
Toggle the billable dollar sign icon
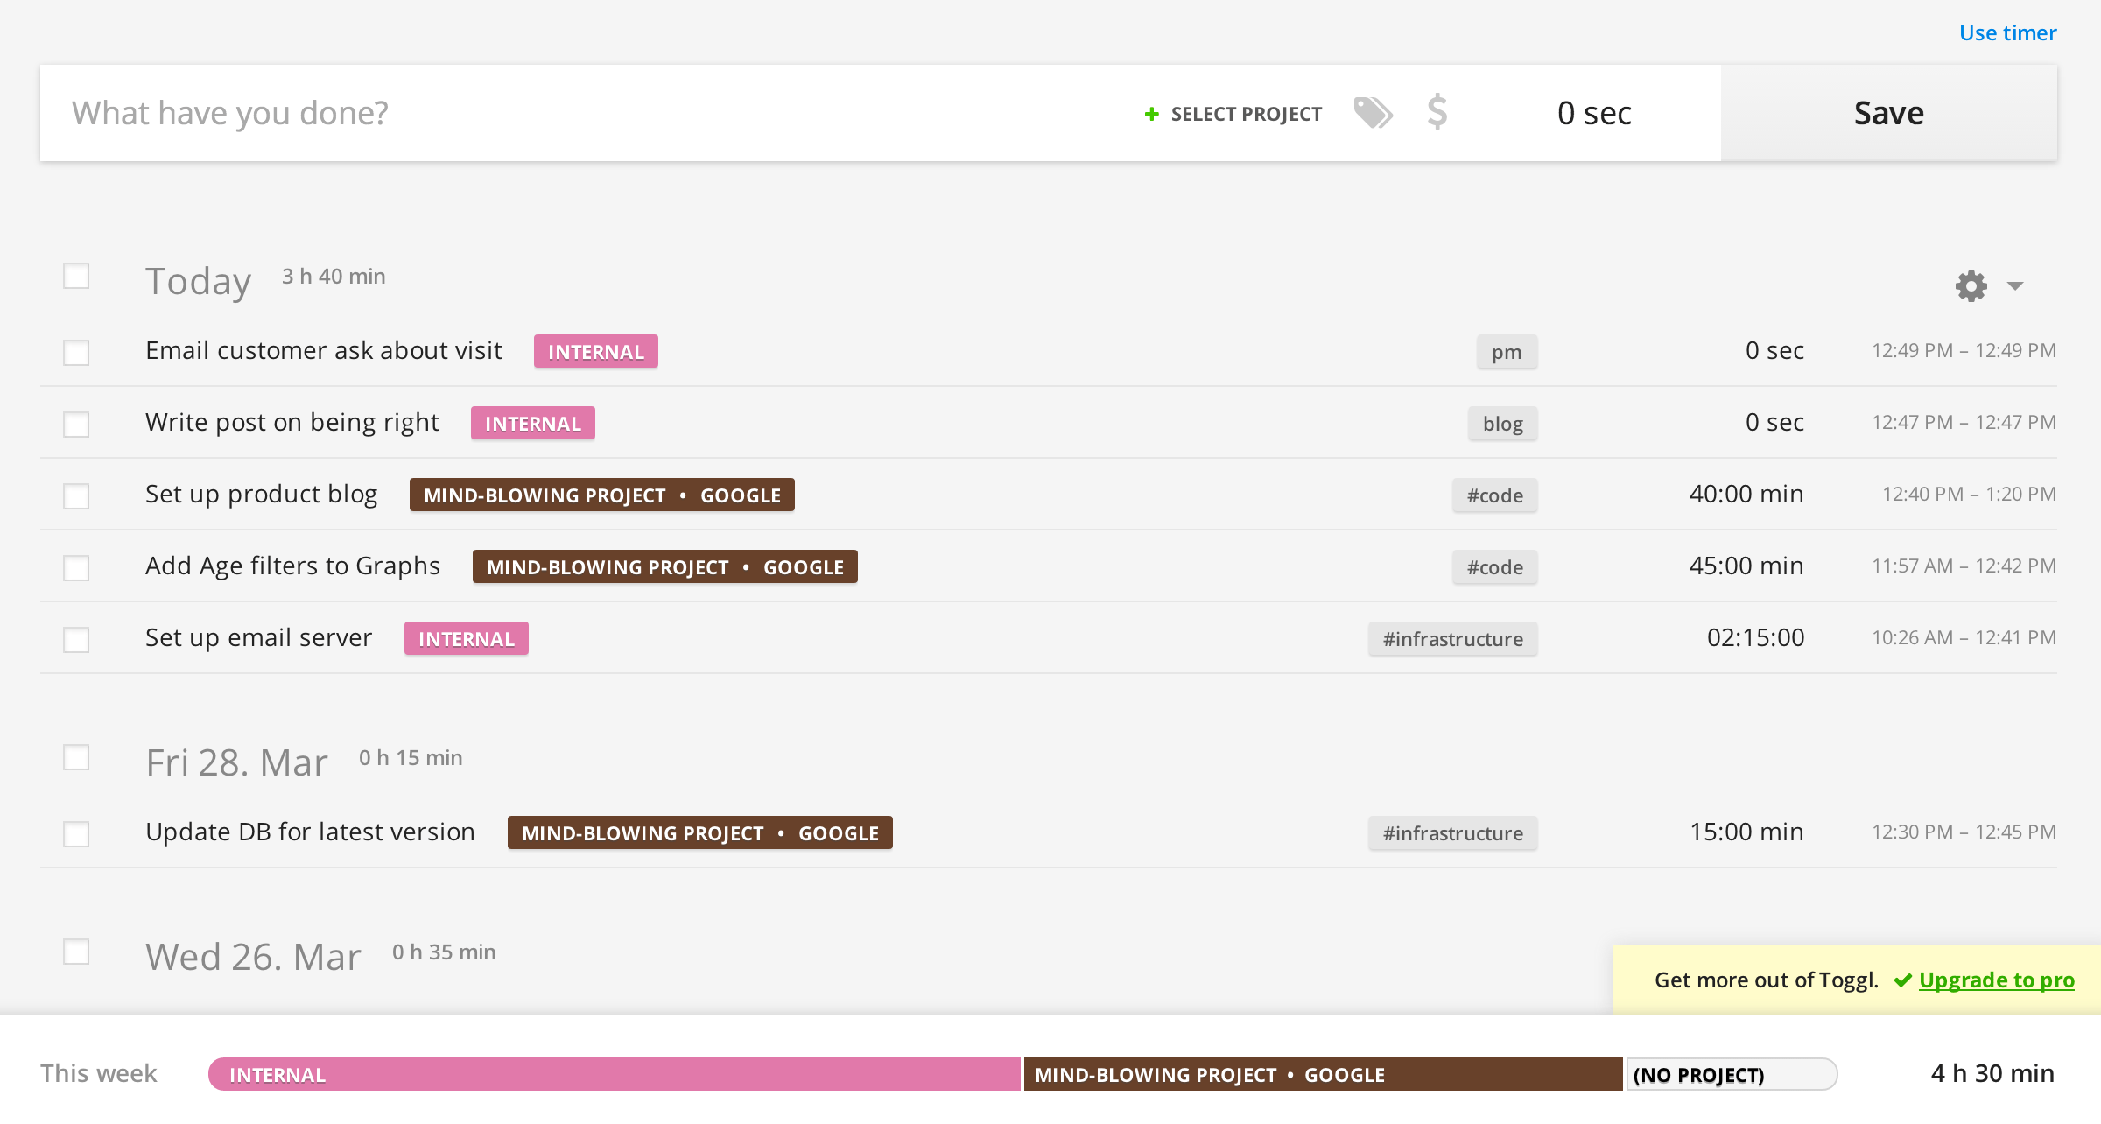click(x=1437, y=112)
